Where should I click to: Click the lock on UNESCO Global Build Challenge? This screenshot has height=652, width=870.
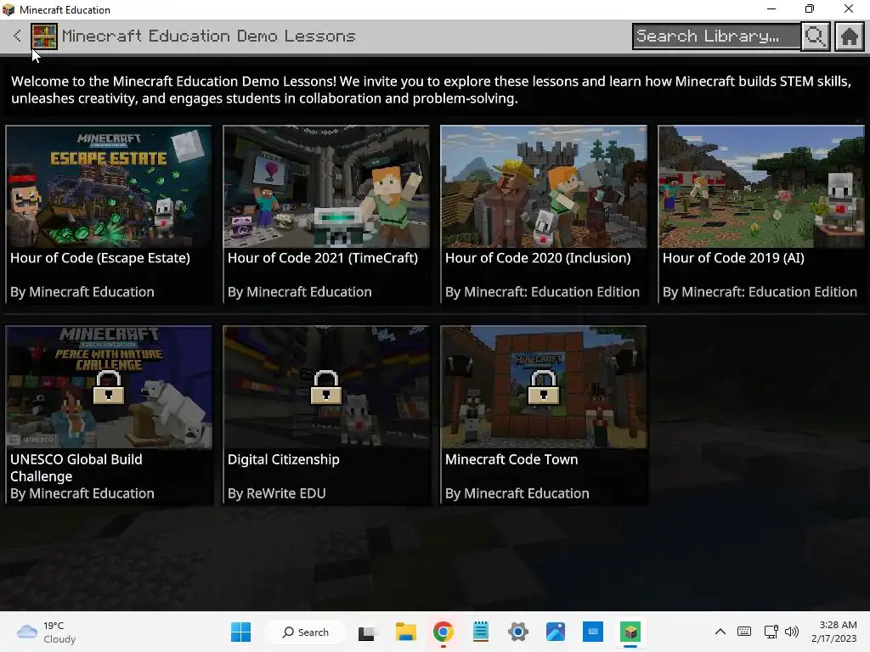pos(108,387)
